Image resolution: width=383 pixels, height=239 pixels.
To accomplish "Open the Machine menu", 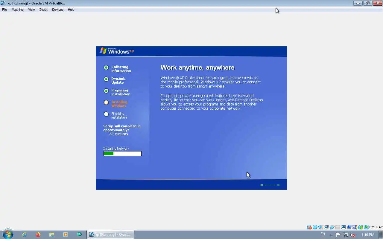I will click(17, 10).
